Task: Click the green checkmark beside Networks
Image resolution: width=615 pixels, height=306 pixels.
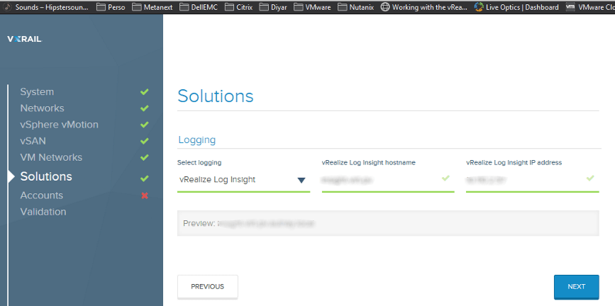Action: 145,108
